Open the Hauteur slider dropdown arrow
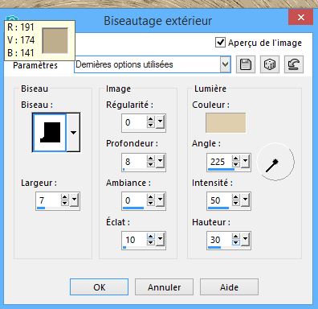This screenshot has height=309, width=318. pos(245,240)
